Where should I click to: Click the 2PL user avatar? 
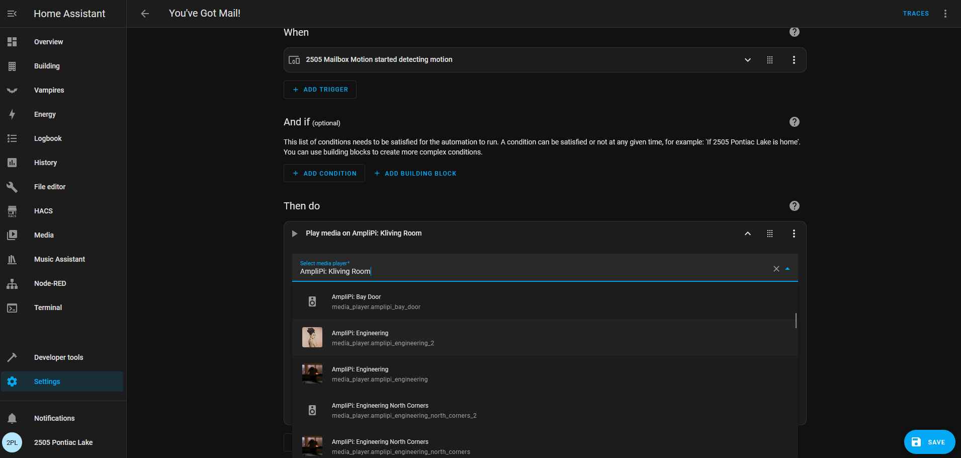[x=12, y=442]
